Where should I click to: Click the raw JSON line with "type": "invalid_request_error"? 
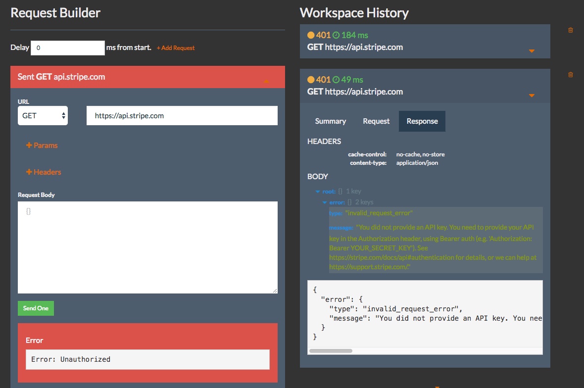[395, 309]
